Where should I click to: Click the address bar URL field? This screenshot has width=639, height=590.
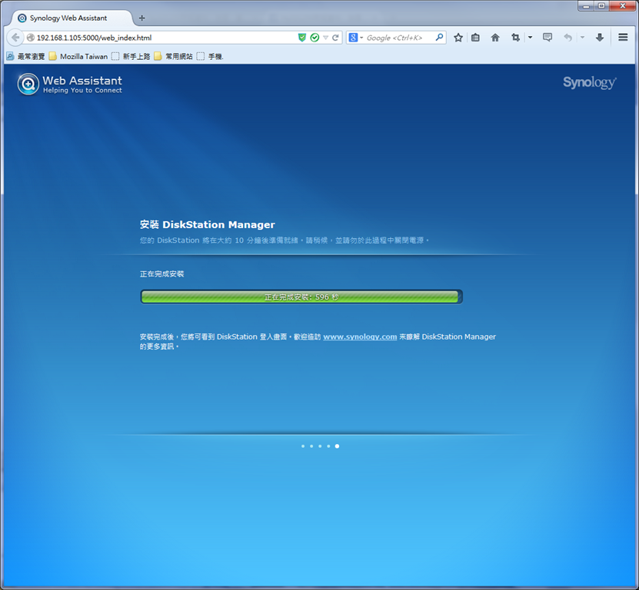(163, 38)
